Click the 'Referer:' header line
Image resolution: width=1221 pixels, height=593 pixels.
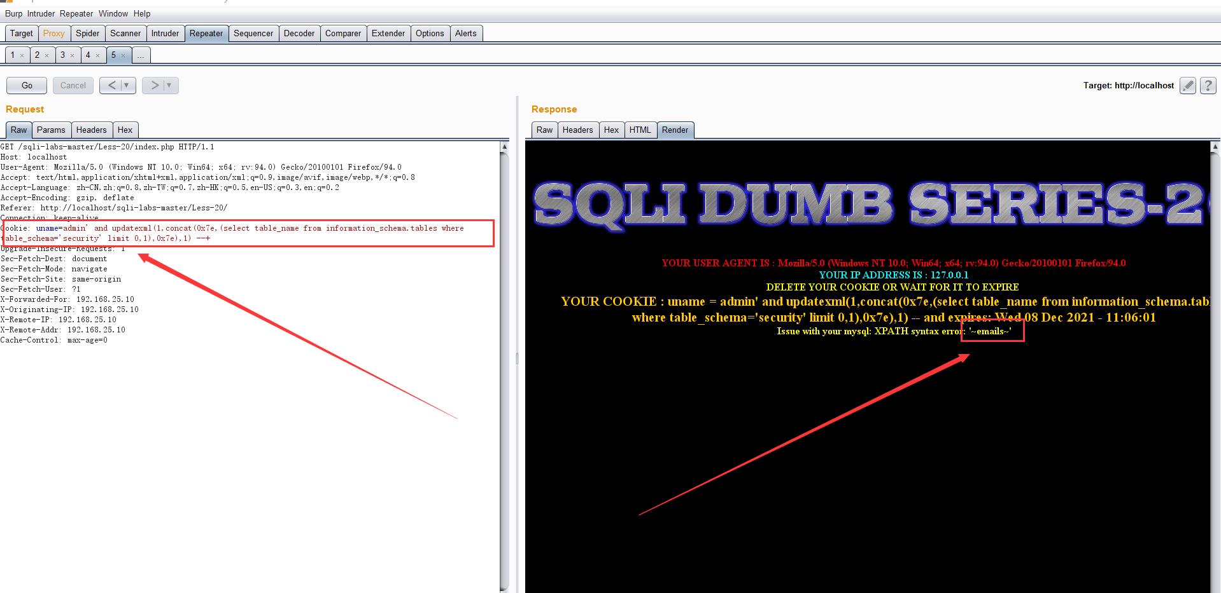(114, 208)
